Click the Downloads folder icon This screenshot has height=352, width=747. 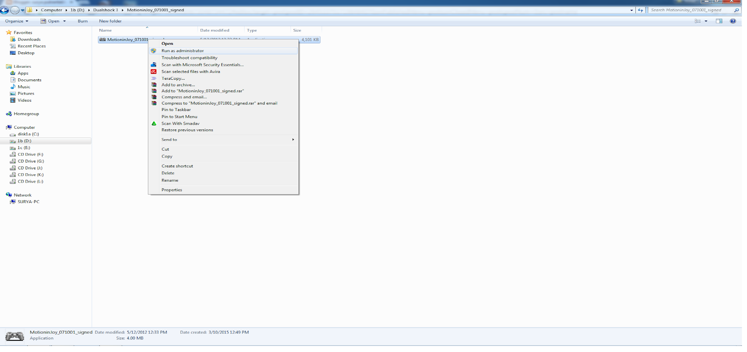click(13, 40)
